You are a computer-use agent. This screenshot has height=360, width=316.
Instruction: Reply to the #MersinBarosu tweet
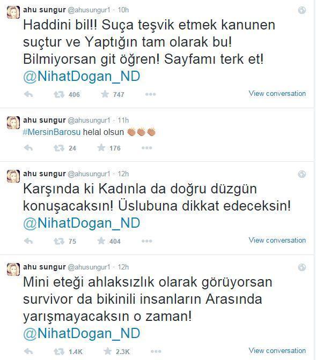28,148
